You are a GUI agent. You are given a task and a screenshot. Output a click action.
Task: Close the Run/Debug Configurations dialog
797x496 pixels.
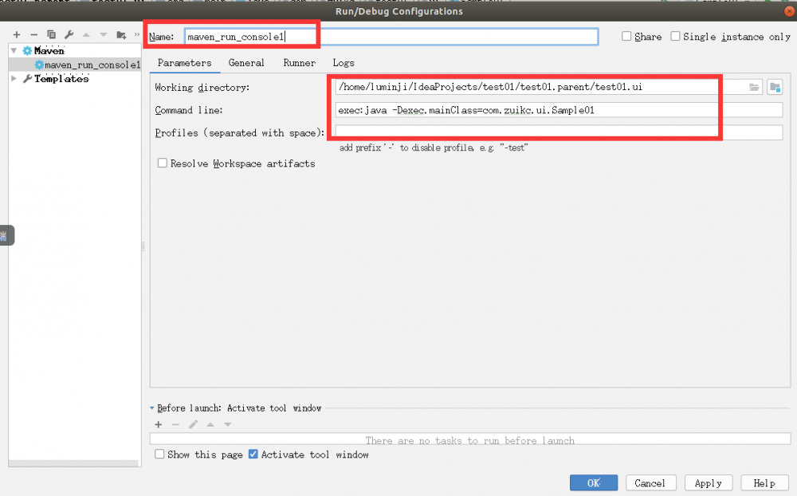(789, 10)
